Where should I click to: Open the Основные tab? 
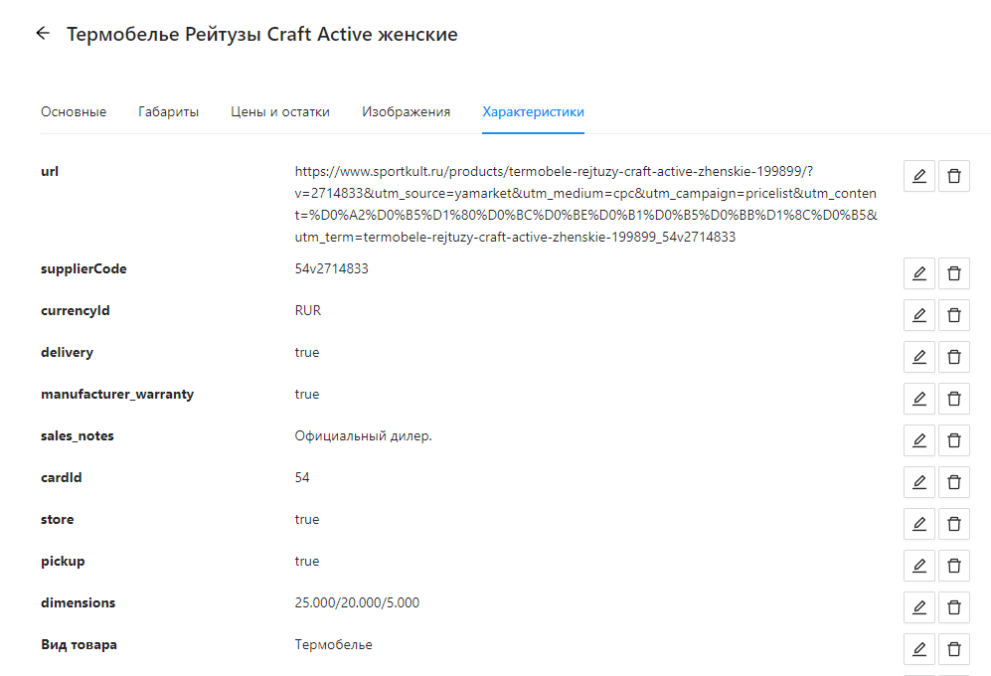coord(74,112)
